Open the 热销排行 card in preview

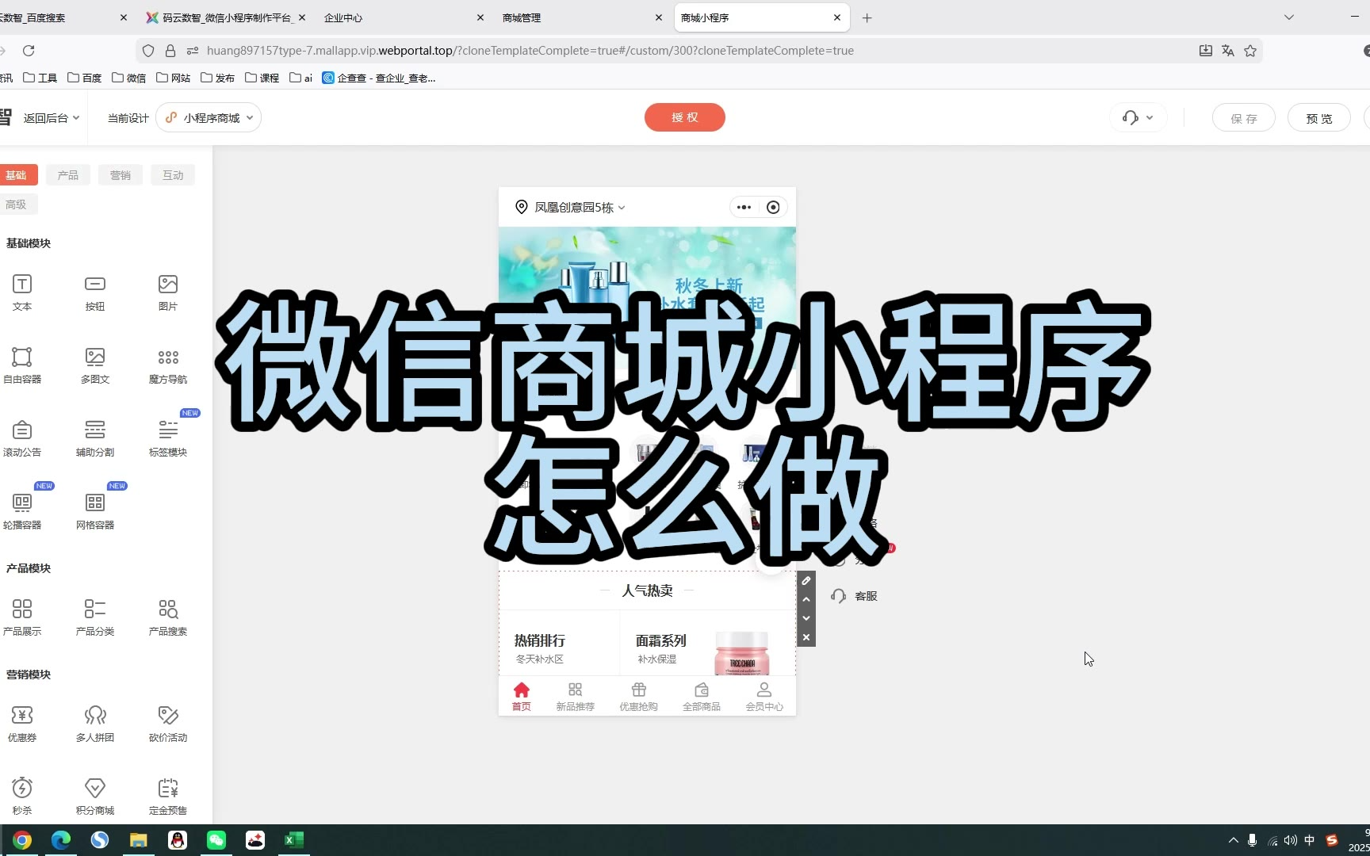559,644
